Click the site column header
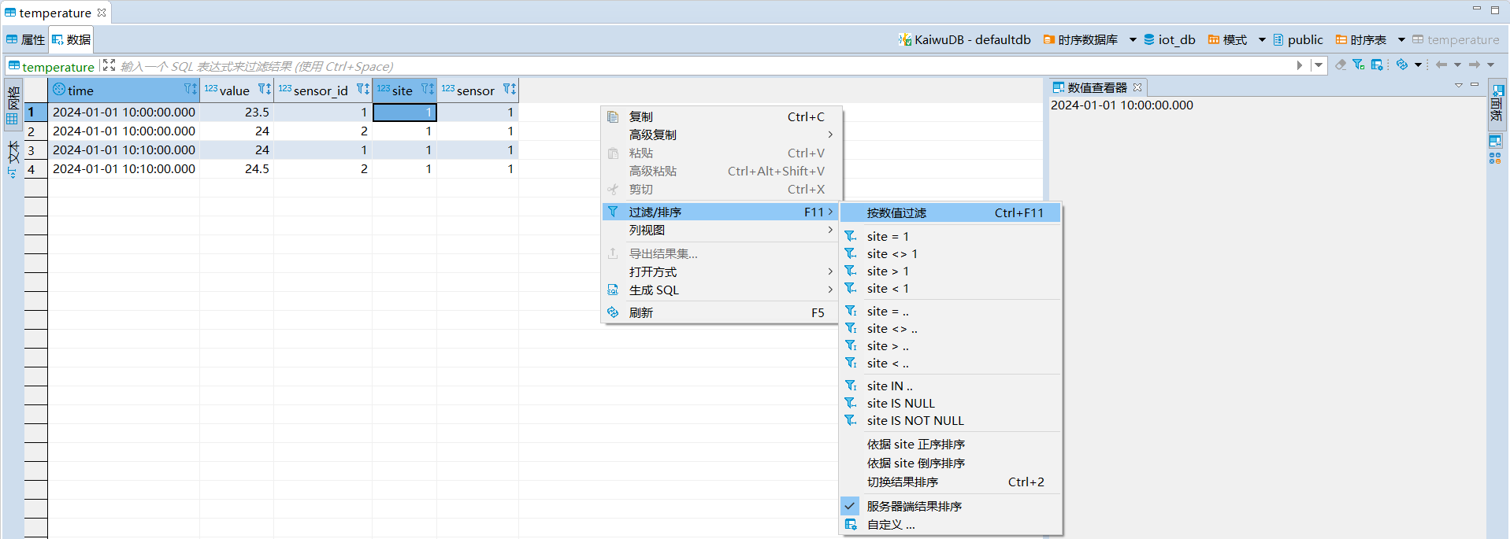 [402, 90]
